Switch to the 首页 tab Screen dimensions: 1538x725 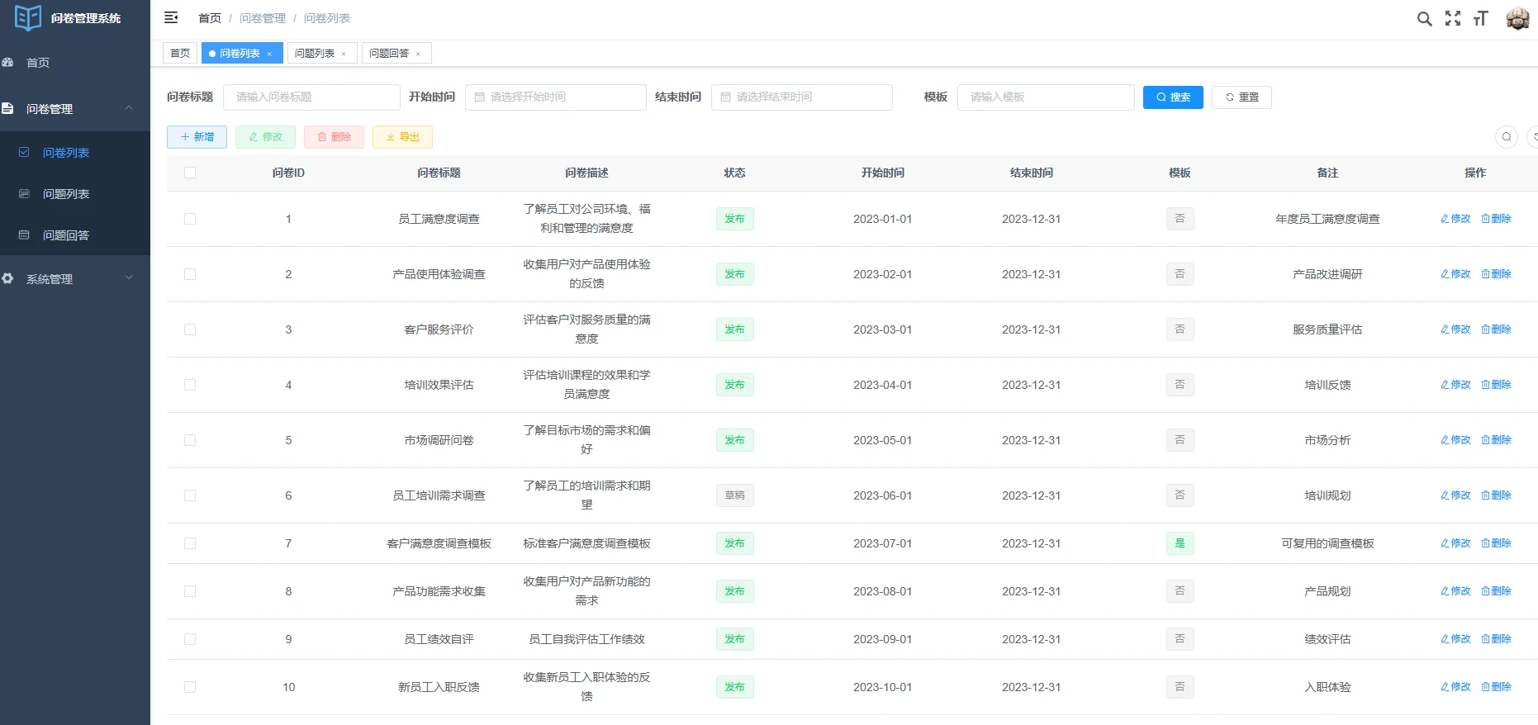(x=180, y=54)
